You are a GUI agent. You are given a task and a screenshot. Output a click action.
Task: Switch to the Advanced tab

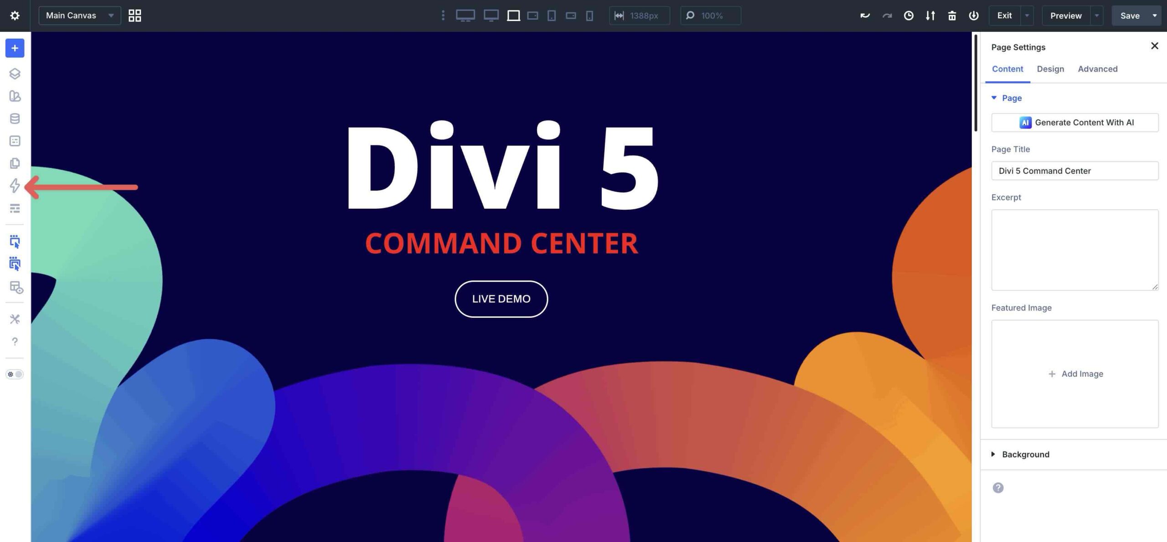[x=1097, y=69]
